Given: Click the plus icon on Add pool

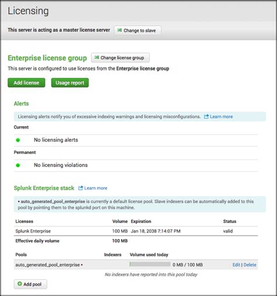Looking at the screenshot, I should 20,284.
